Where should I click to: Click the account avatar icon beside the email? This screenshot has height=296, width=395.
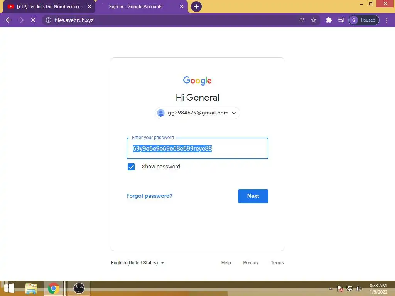161,113
